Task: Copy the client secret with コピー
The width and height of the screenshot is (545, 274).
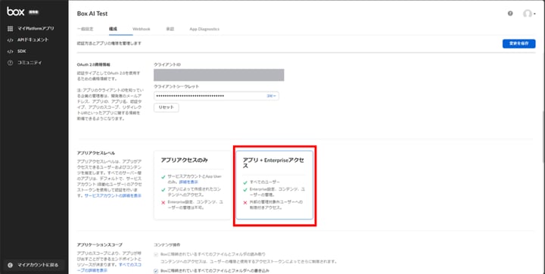Action: pos(271,96)
